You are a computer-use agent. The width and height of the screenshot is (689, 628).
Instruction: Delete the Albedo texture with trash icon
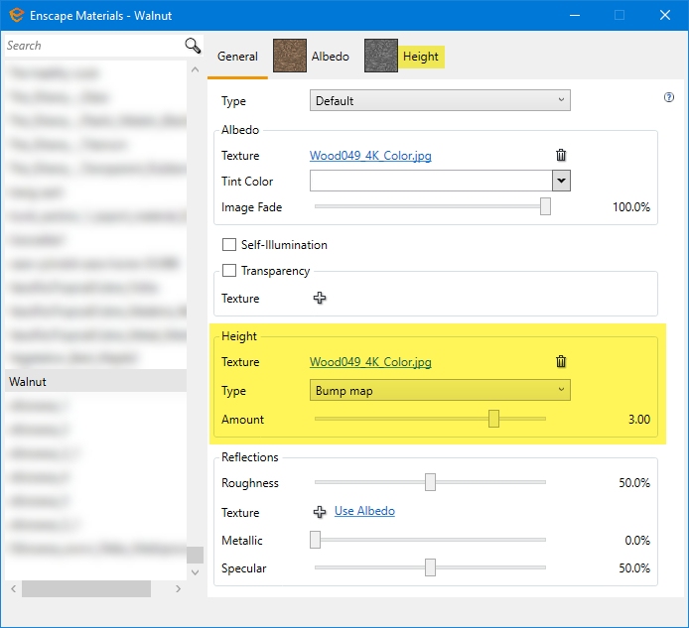(561, 156)
